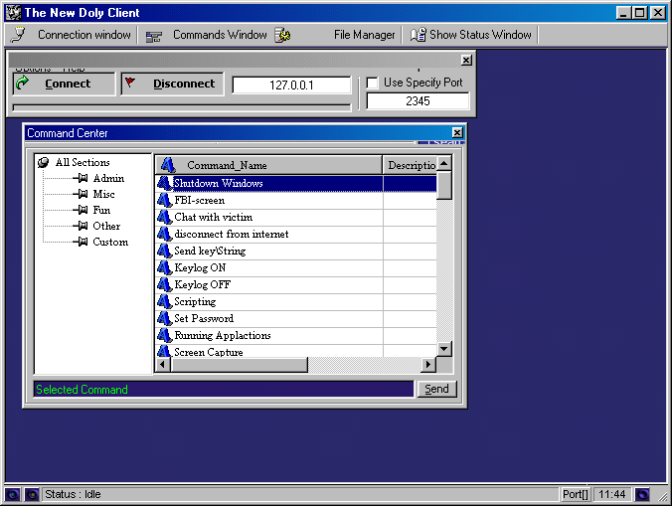Open File Manager from the toolbar
The image size is (672, 506).
coord(364,35)
